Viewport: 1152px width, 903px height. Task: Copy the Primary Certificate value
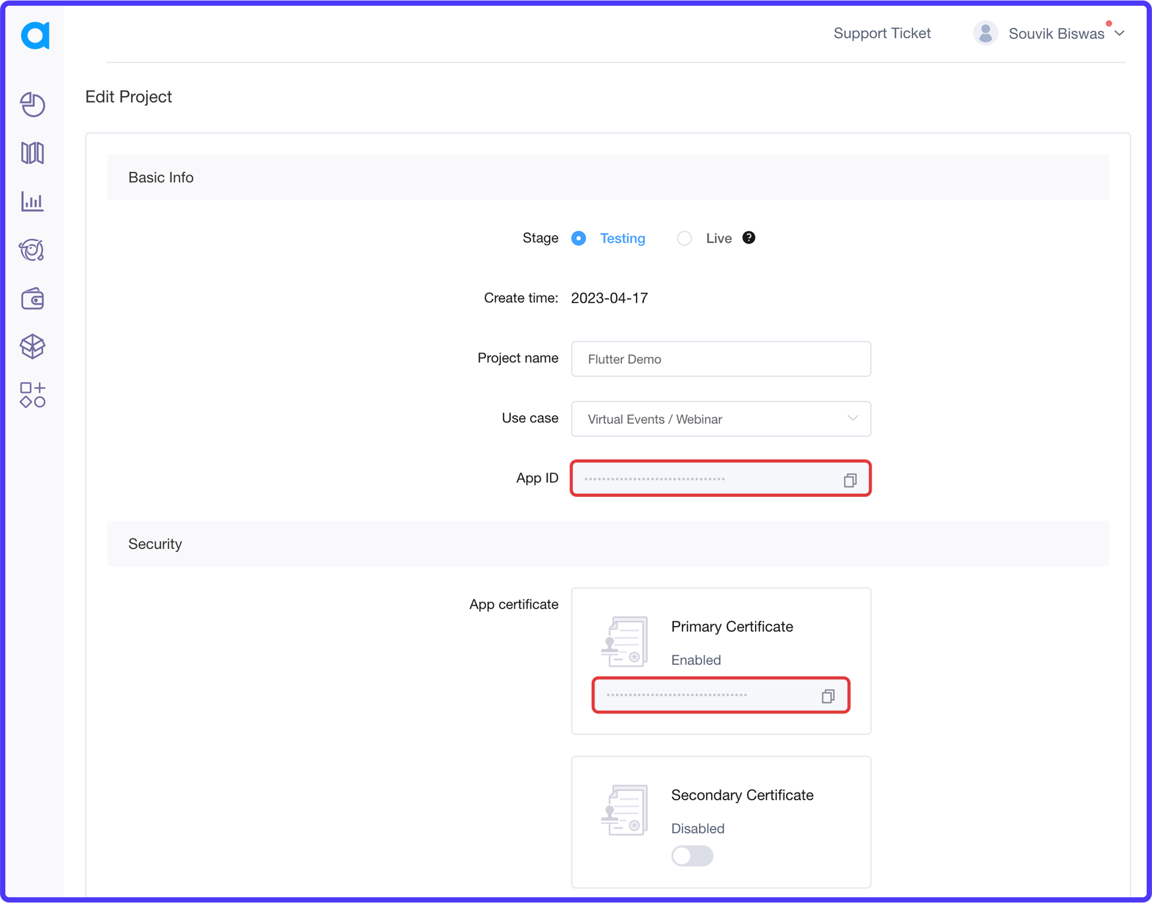tap(827, 696)
